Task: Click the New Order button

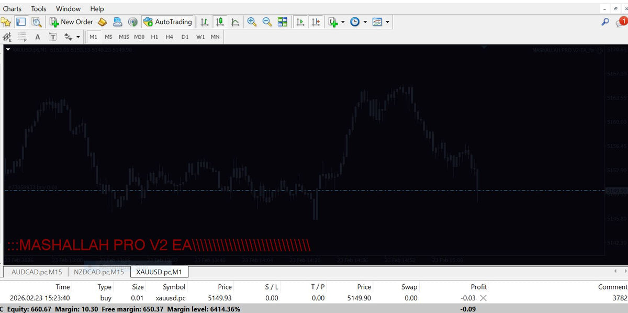Action: [71, 22]
